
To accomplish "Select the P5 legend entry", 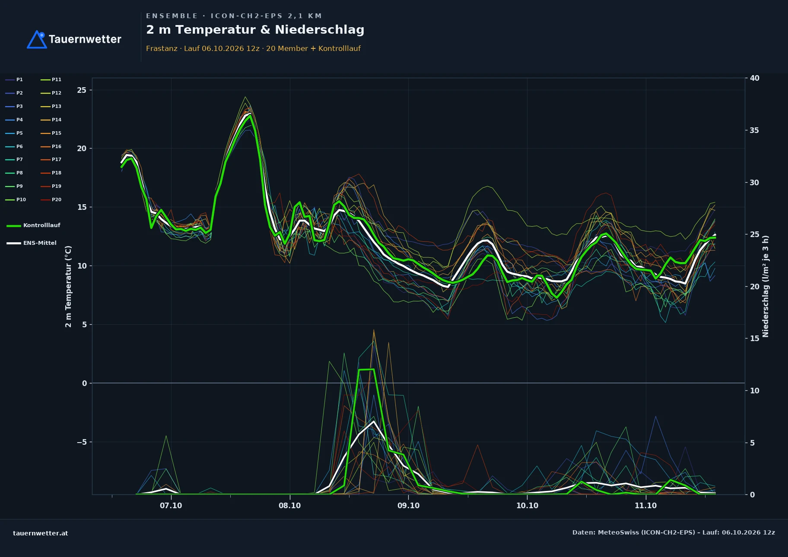I will tap(14, 133).
